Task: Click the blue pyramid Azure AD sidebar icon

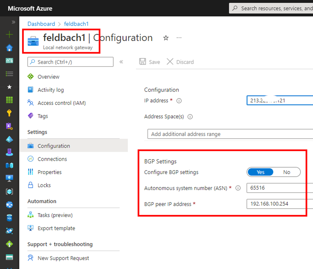Action: [9, 139]
